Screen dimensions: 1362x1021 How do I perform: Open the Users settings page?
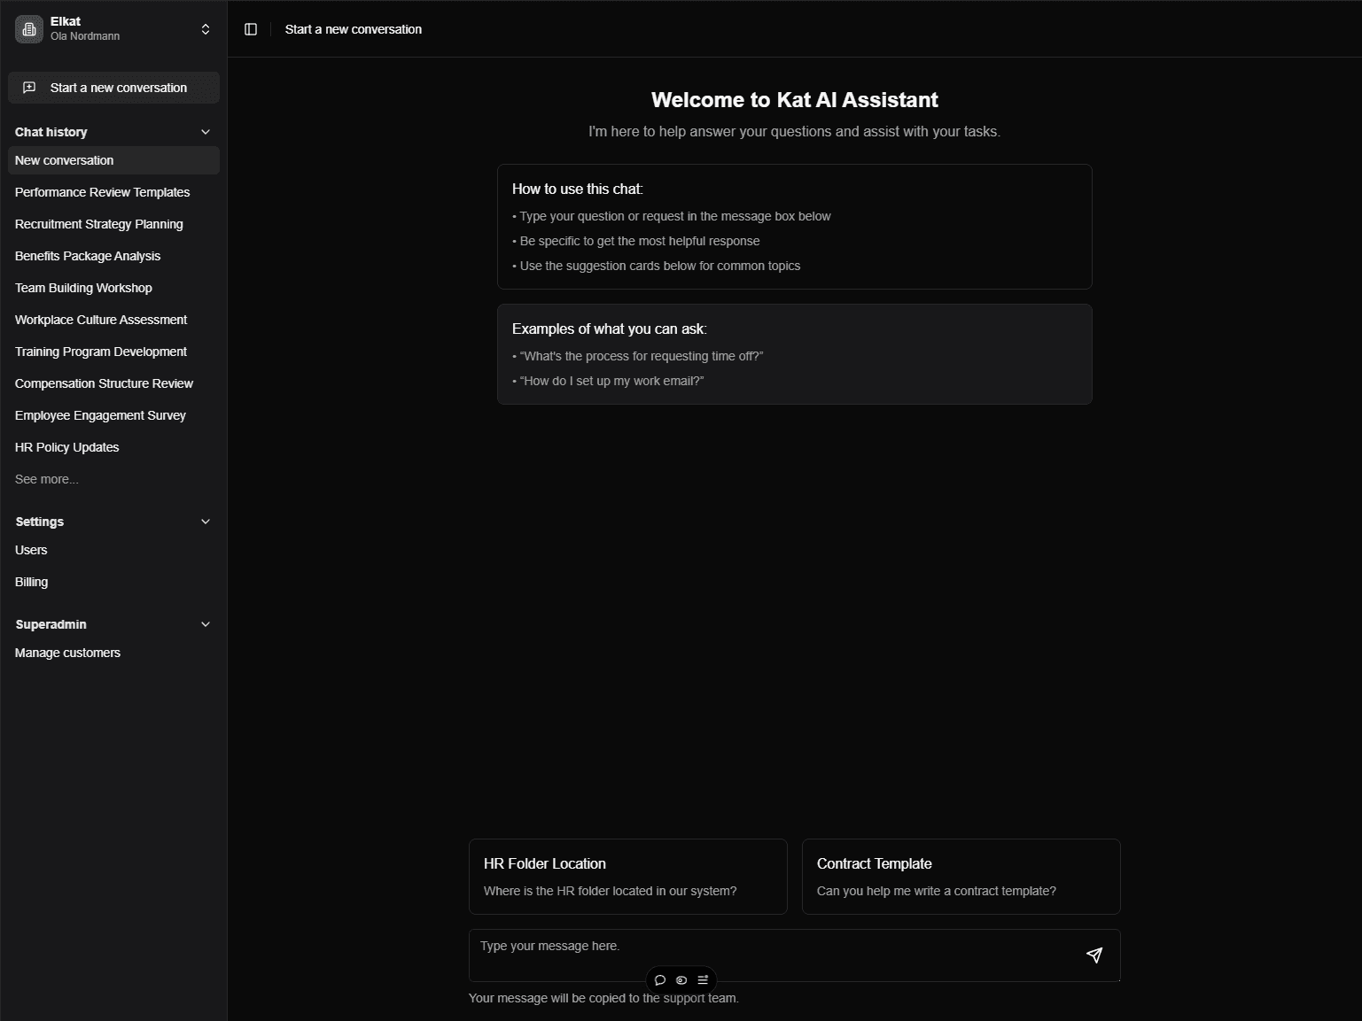click(31, 550)
